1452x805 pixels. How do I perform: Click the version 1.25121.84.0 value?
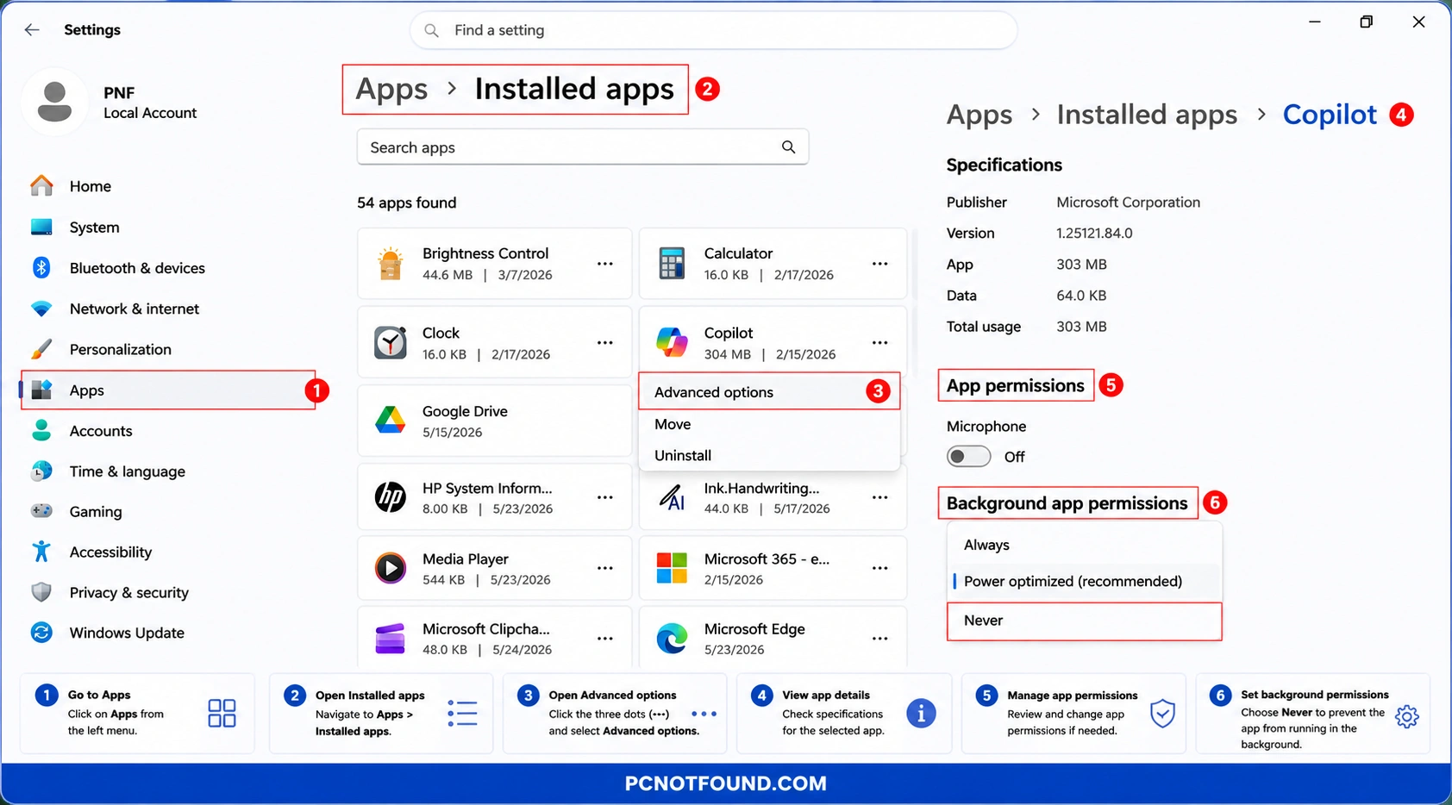coord(1094,234)
